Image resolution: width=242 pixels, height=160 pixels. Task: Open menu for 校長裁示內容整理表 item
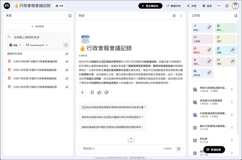(232, 102)
